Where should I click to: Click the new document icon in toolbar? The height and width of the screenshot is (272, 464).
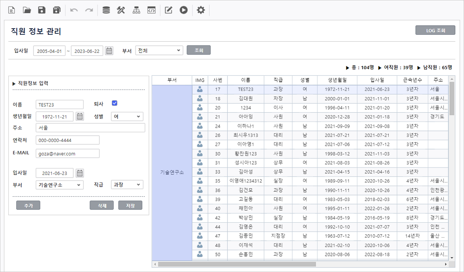click(12, 10)
